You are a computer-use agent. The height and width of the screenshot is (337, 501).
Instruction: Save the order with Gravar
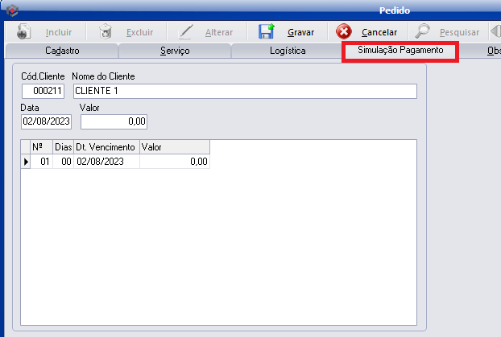(x=300, y=32)
